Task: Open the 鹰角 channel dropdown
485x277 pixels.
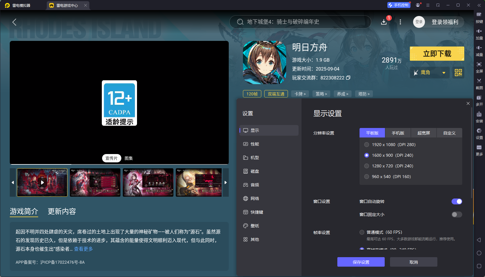Action: (x=430, y=73)
